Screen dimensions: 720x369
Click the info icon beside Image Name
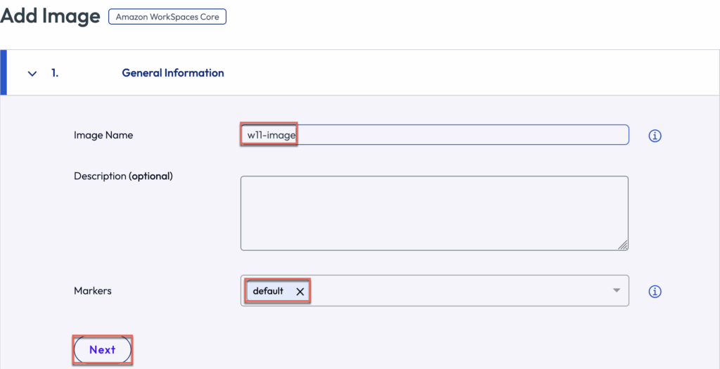click(x=655, y=136)
